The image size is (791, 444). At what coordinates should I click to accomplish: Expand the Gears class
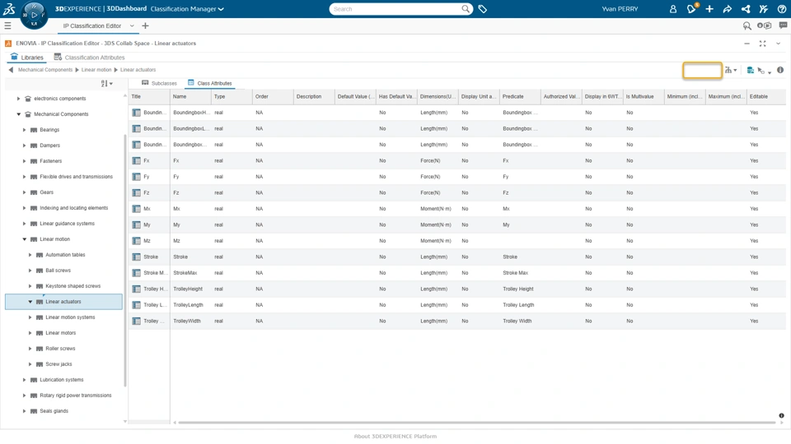pyautogui.click(x=24, y=192)
